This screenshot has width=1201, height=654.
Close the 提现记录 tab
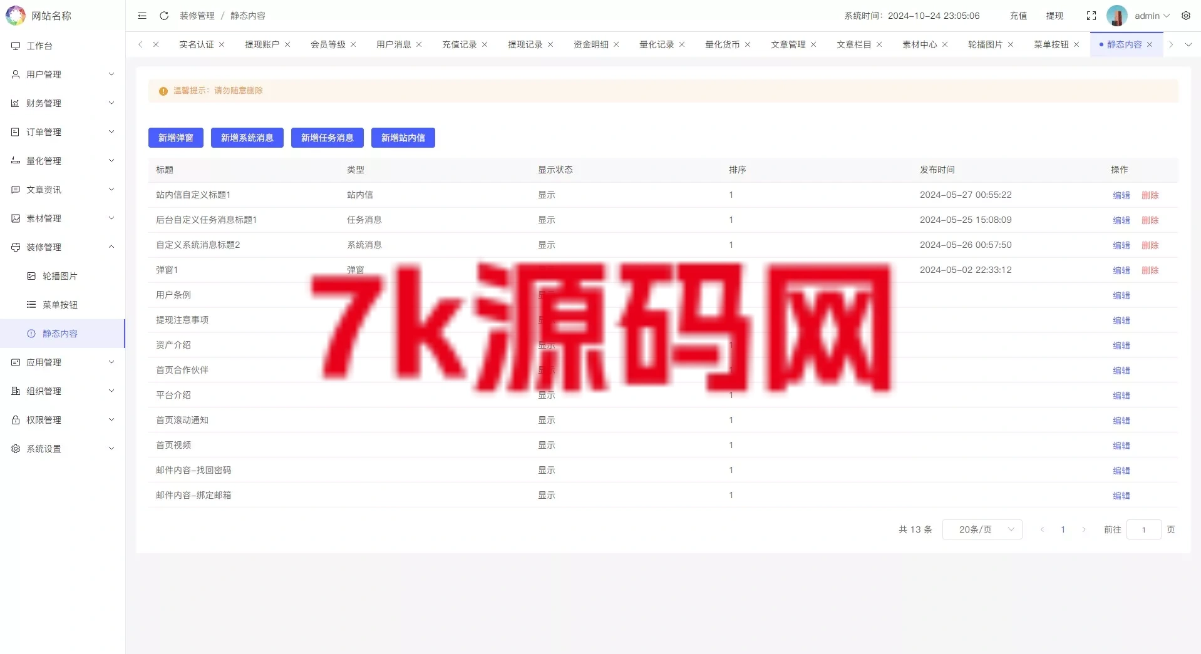click(550, 44)
